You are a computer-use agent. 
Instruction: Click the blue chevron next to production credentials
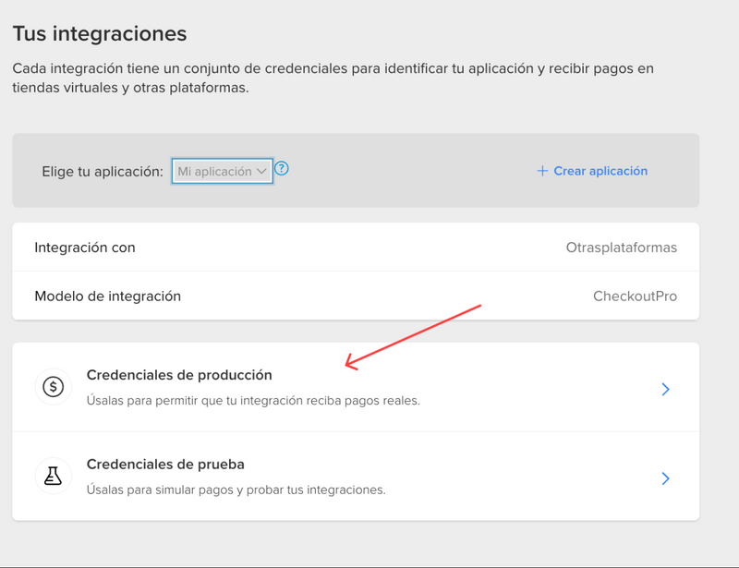pyautogui.click(x=665, y=389)
